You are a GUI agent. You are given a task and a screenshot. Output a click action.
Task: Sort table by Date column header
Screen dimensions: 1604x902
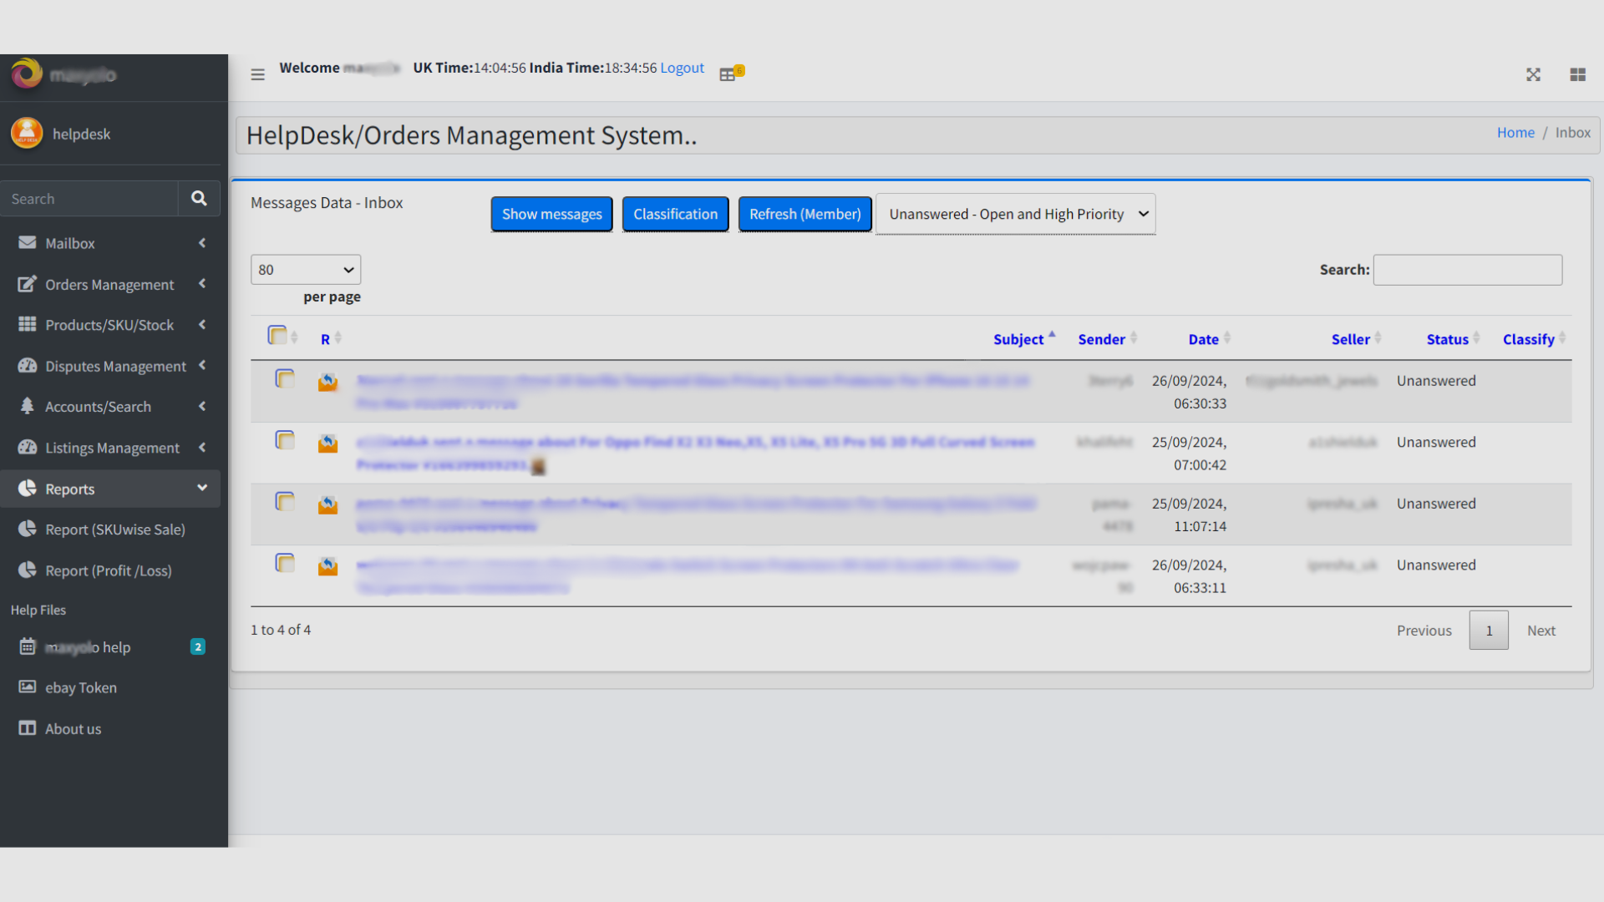(1203, 339)
